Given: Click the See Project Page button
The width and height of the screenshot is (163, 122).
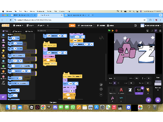Looking at the screenshot, I should 85,25.
